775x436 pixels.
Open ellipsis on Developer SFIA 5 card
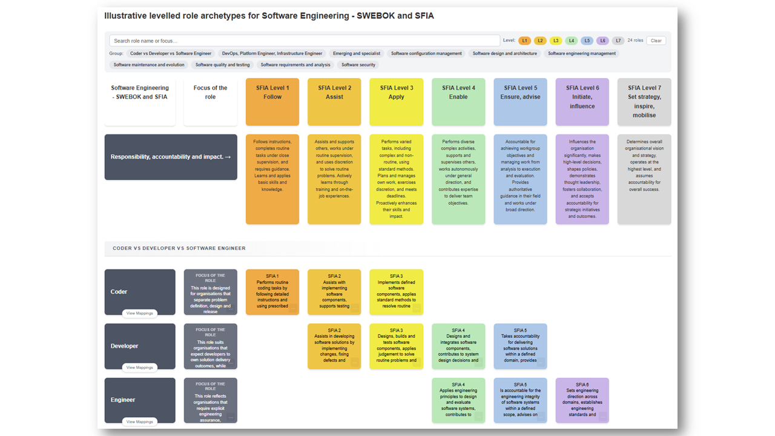click(540, 362)
